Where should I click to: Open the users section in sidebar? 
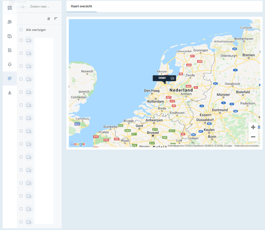tap(10, 22)
